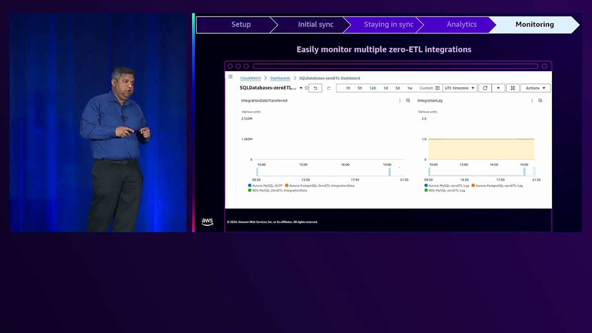The image size is (592, 333).
Task: Expand the auto-refresh options arrow
Action: (x=498, y=88)
